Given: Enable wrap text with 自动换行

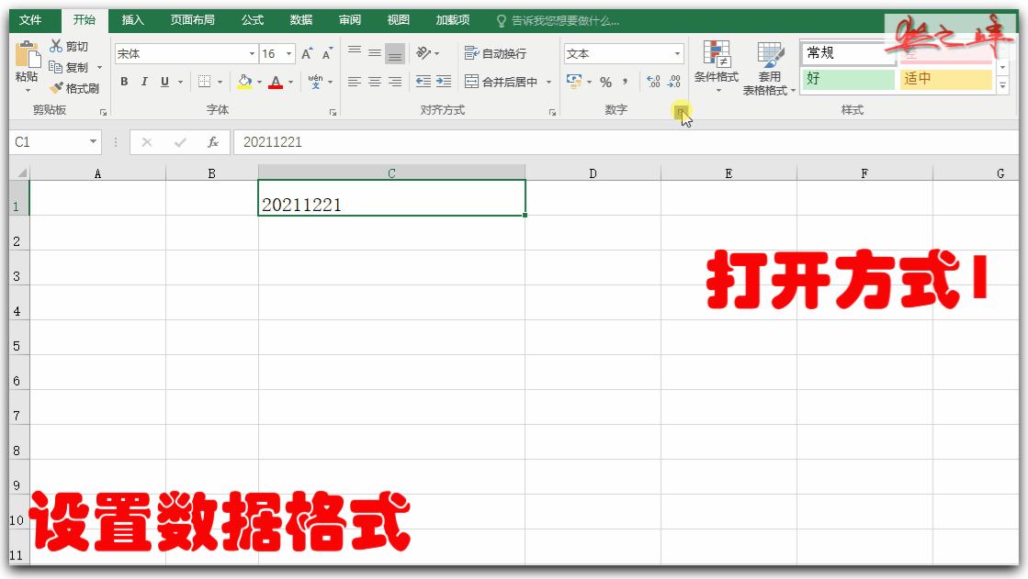Looking at the screenshot, I should click(x=497, y=53).
